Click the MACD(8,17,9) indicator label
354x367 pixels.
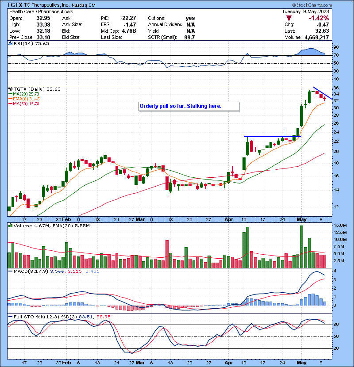pyautogui.click(x=31, y=271)
